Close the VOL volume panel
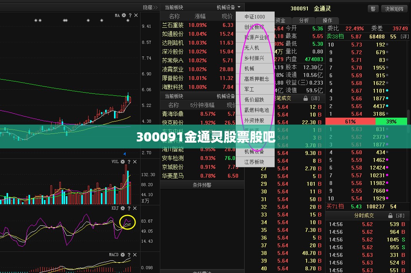The height and width of the screenshot is (273, 411). (135, 162)
